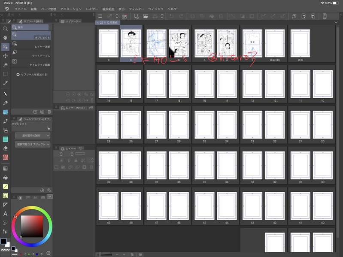Click サブツールを追加する button
Viewport: 343px width, 257px height.
[x=31, y=75]
